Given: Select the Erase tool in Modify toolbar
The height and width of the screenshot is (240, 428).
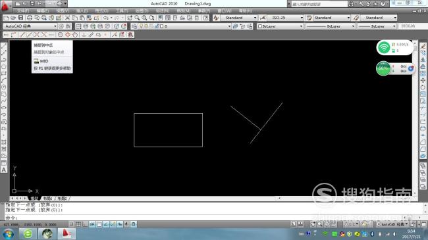Looking at the screenshot, I should pyautogui.click(x=423, y=46).
